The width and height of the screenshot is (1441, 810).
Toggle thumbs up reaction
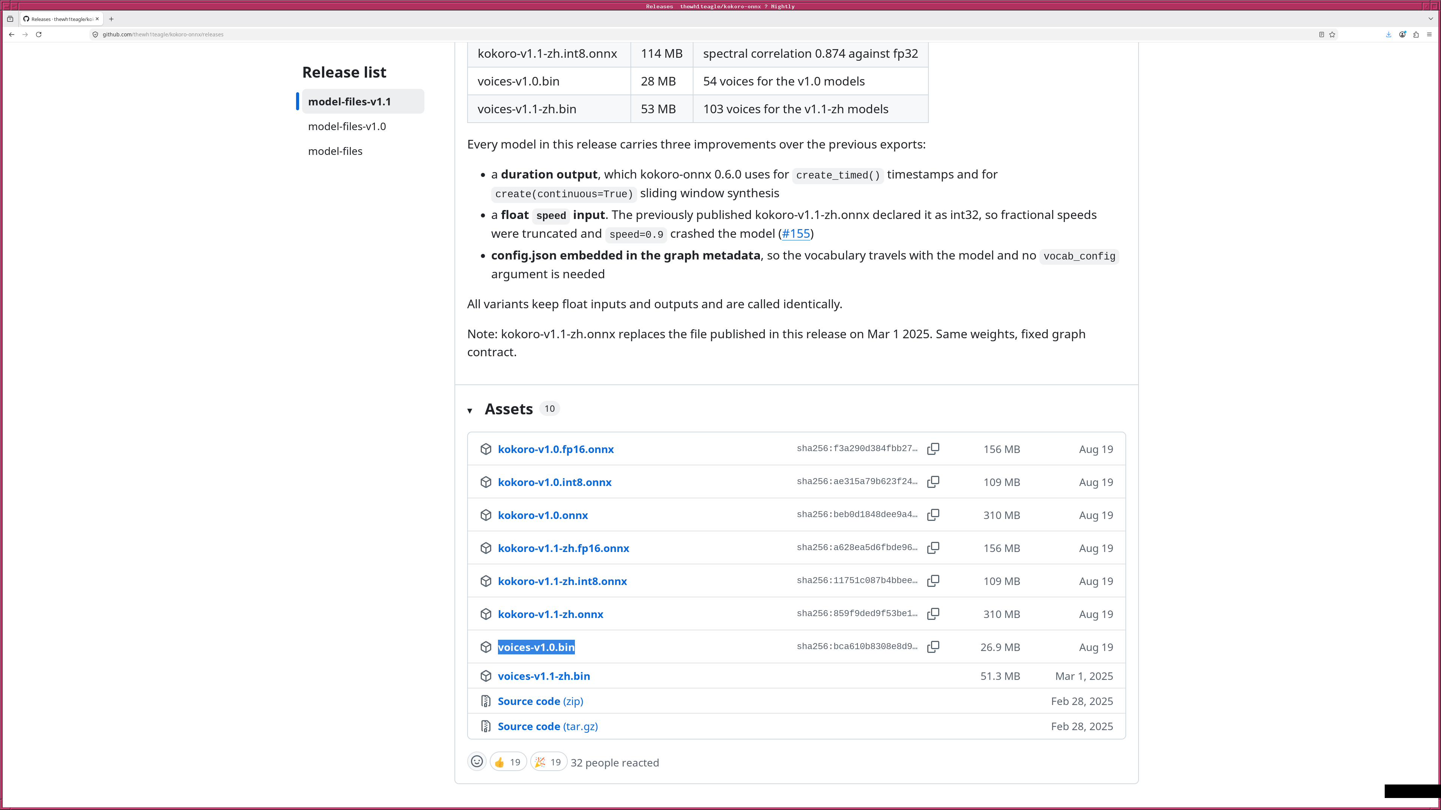(x=508, y=762)
